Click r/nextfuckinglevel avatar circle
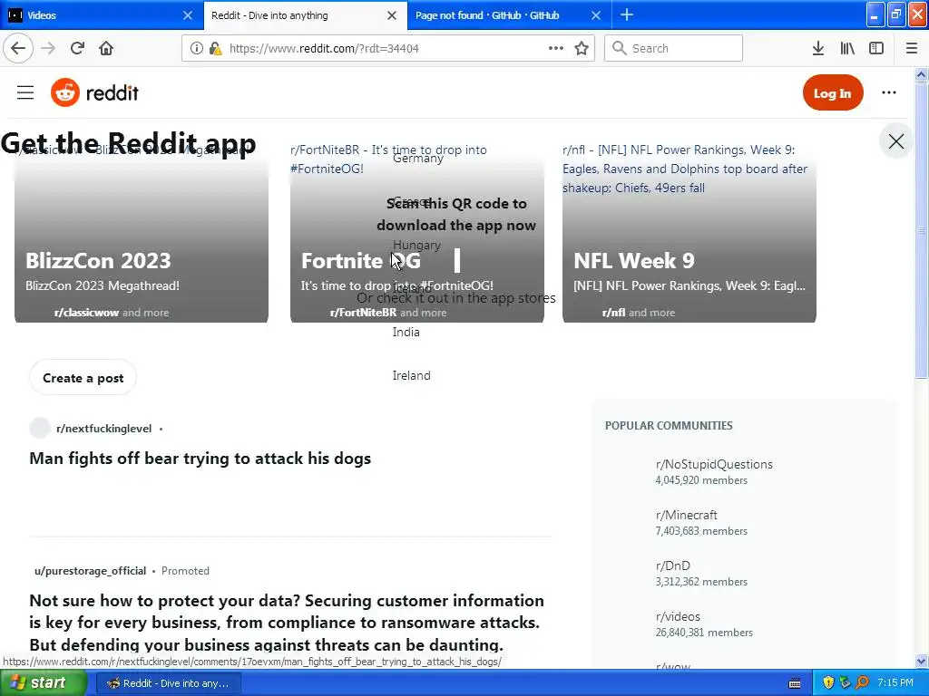The width and height of the screenshot is (929, 696). click(x=40, y=428)
